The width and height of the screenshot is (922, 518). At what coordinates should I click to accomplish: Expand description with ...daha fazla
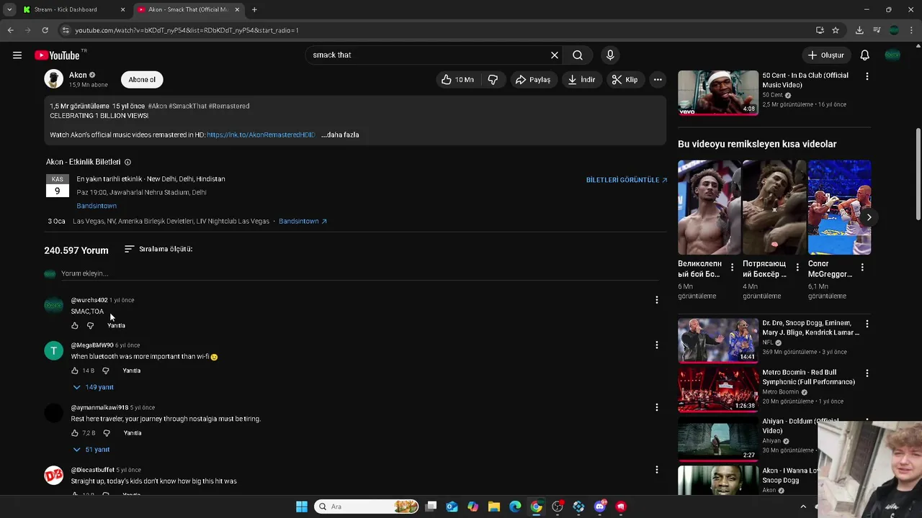[x=340, y=135]
